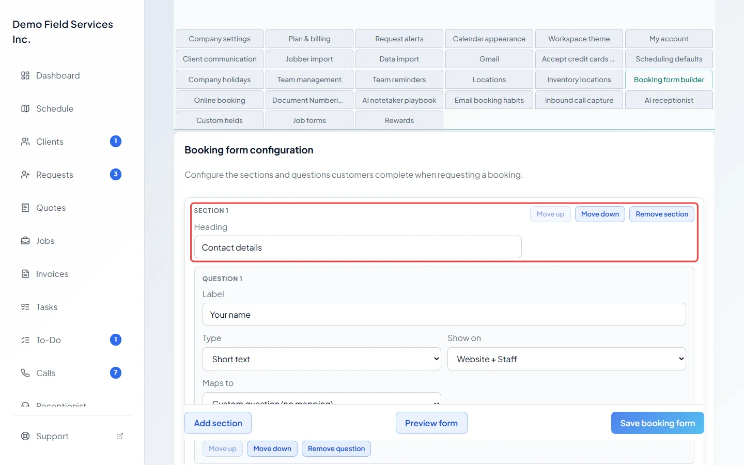
Task: Open the Job forms tab
Action: 309,120
